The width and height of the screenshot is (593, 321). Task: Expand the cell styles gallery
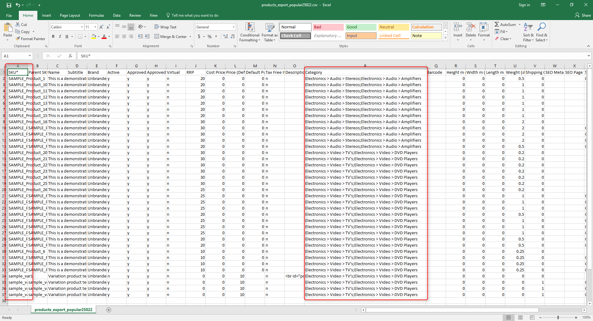[445, 38]
